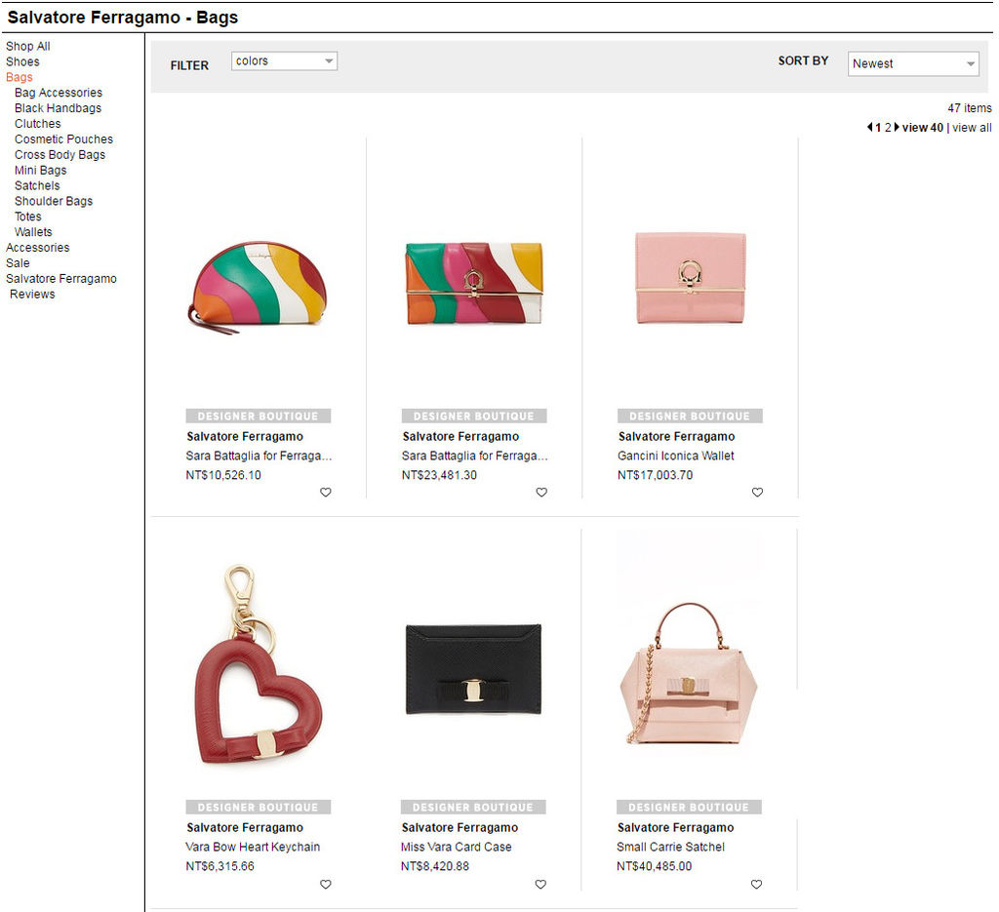Open the multicolor striped wallet image
Viewport: 999px width, 912px height.
tap(474, 284)
